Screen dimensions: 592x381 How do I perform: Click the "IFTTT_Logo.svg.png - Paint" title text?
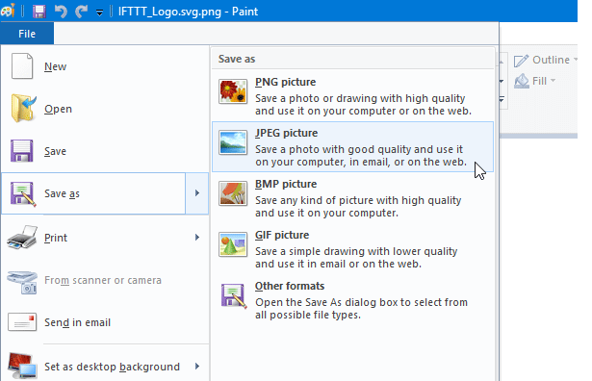[x=188, y=12]
